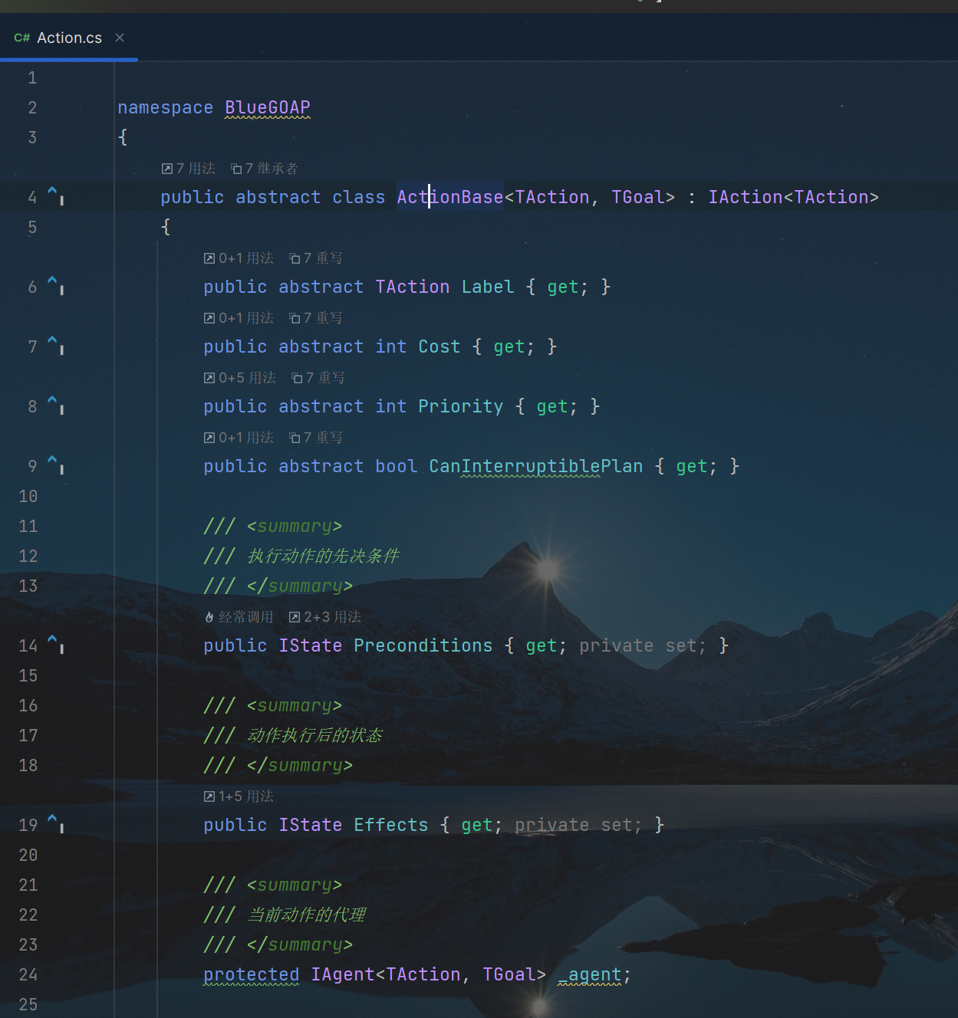Click the bool keyword on line 9
Screen dimensions: 958x1018
coord(397,466)
